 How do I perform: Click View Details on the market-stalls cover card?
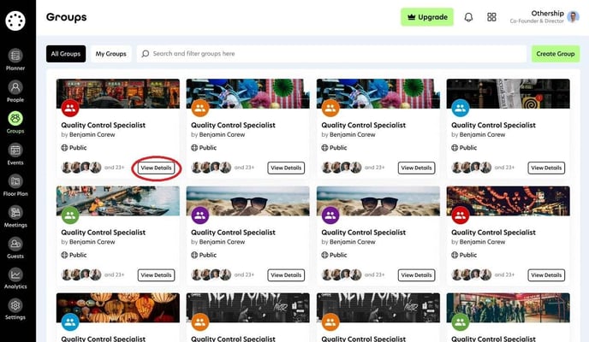pos(156,168)
